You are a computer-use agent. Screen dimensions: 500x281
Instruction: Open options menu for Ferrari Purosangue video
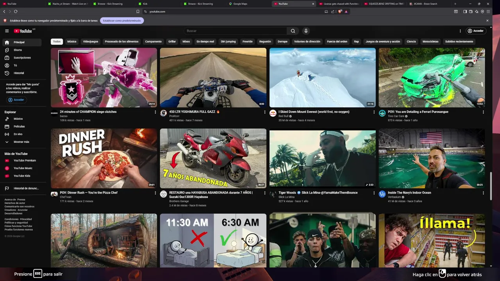[483, 112]
